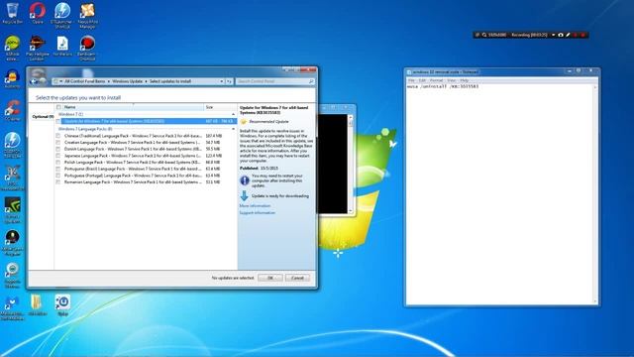
Task: Check the Croatian Language Pack checkbox
Action: (x=58, y=143)
